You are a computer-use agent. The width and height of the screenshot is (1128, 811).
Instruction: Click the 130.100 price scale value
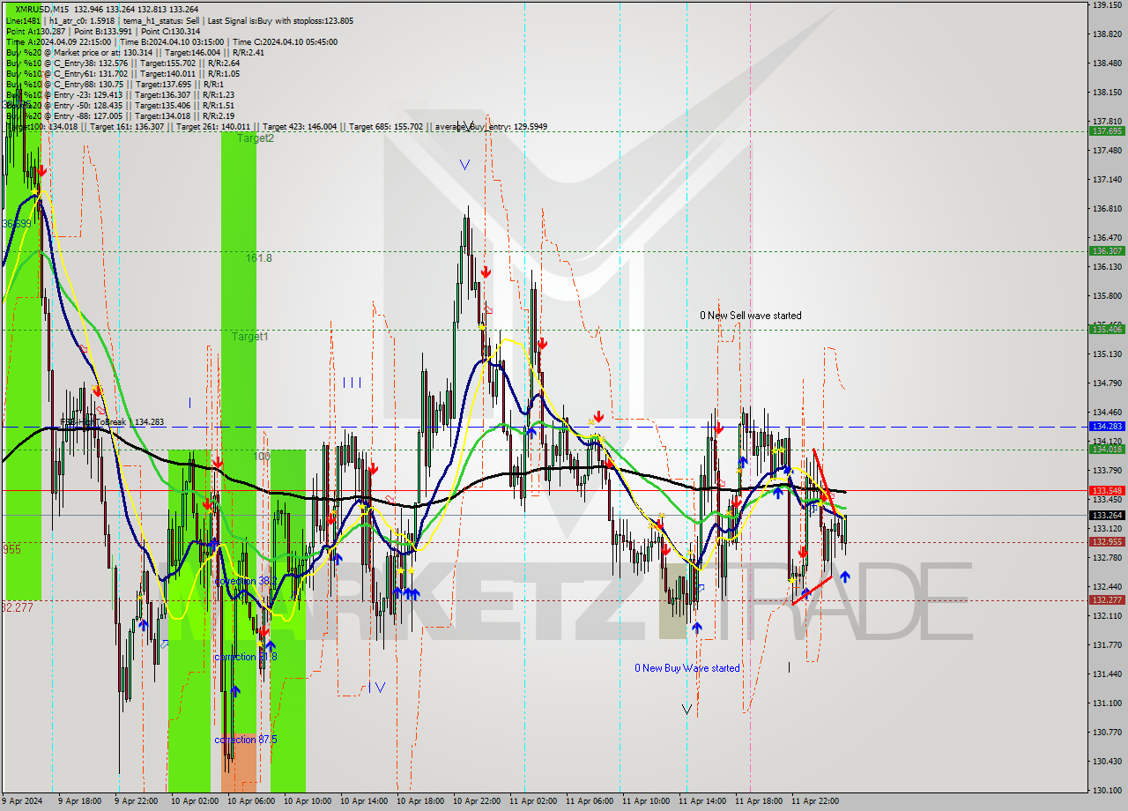tap(1107, 790)
